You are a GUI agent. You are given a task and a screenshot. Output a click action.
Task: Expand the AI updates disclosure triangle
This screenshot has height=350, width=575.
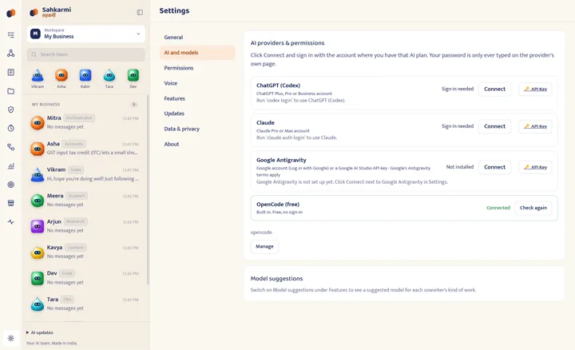tap(27, 332)
